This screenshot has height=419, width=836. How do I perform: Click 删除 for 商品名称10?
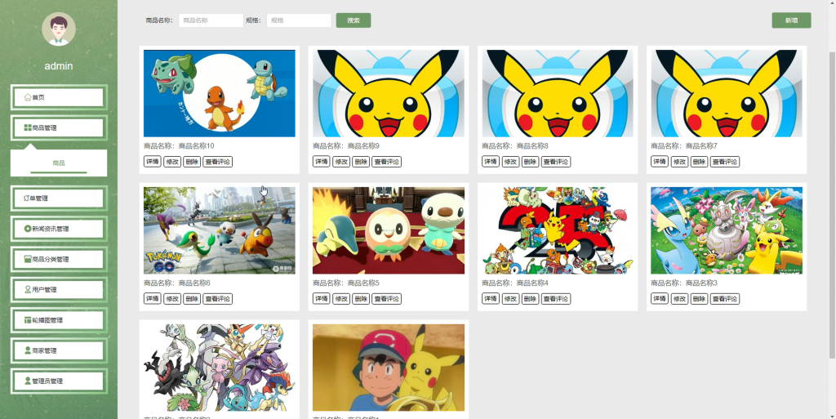(x=192, y=162)
